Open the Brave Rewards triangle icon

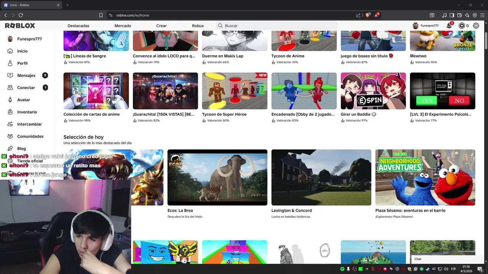click(377, 15)
